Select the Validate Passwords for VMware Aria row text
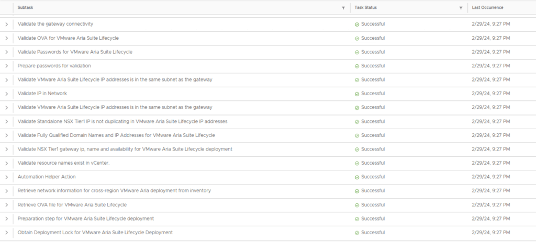 click(75, 52)
